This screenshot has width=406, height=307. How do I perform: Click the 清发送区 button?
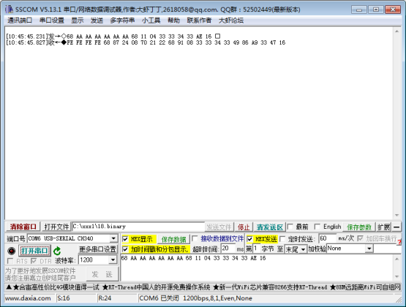pyautogui.click(x=269, y=227)
